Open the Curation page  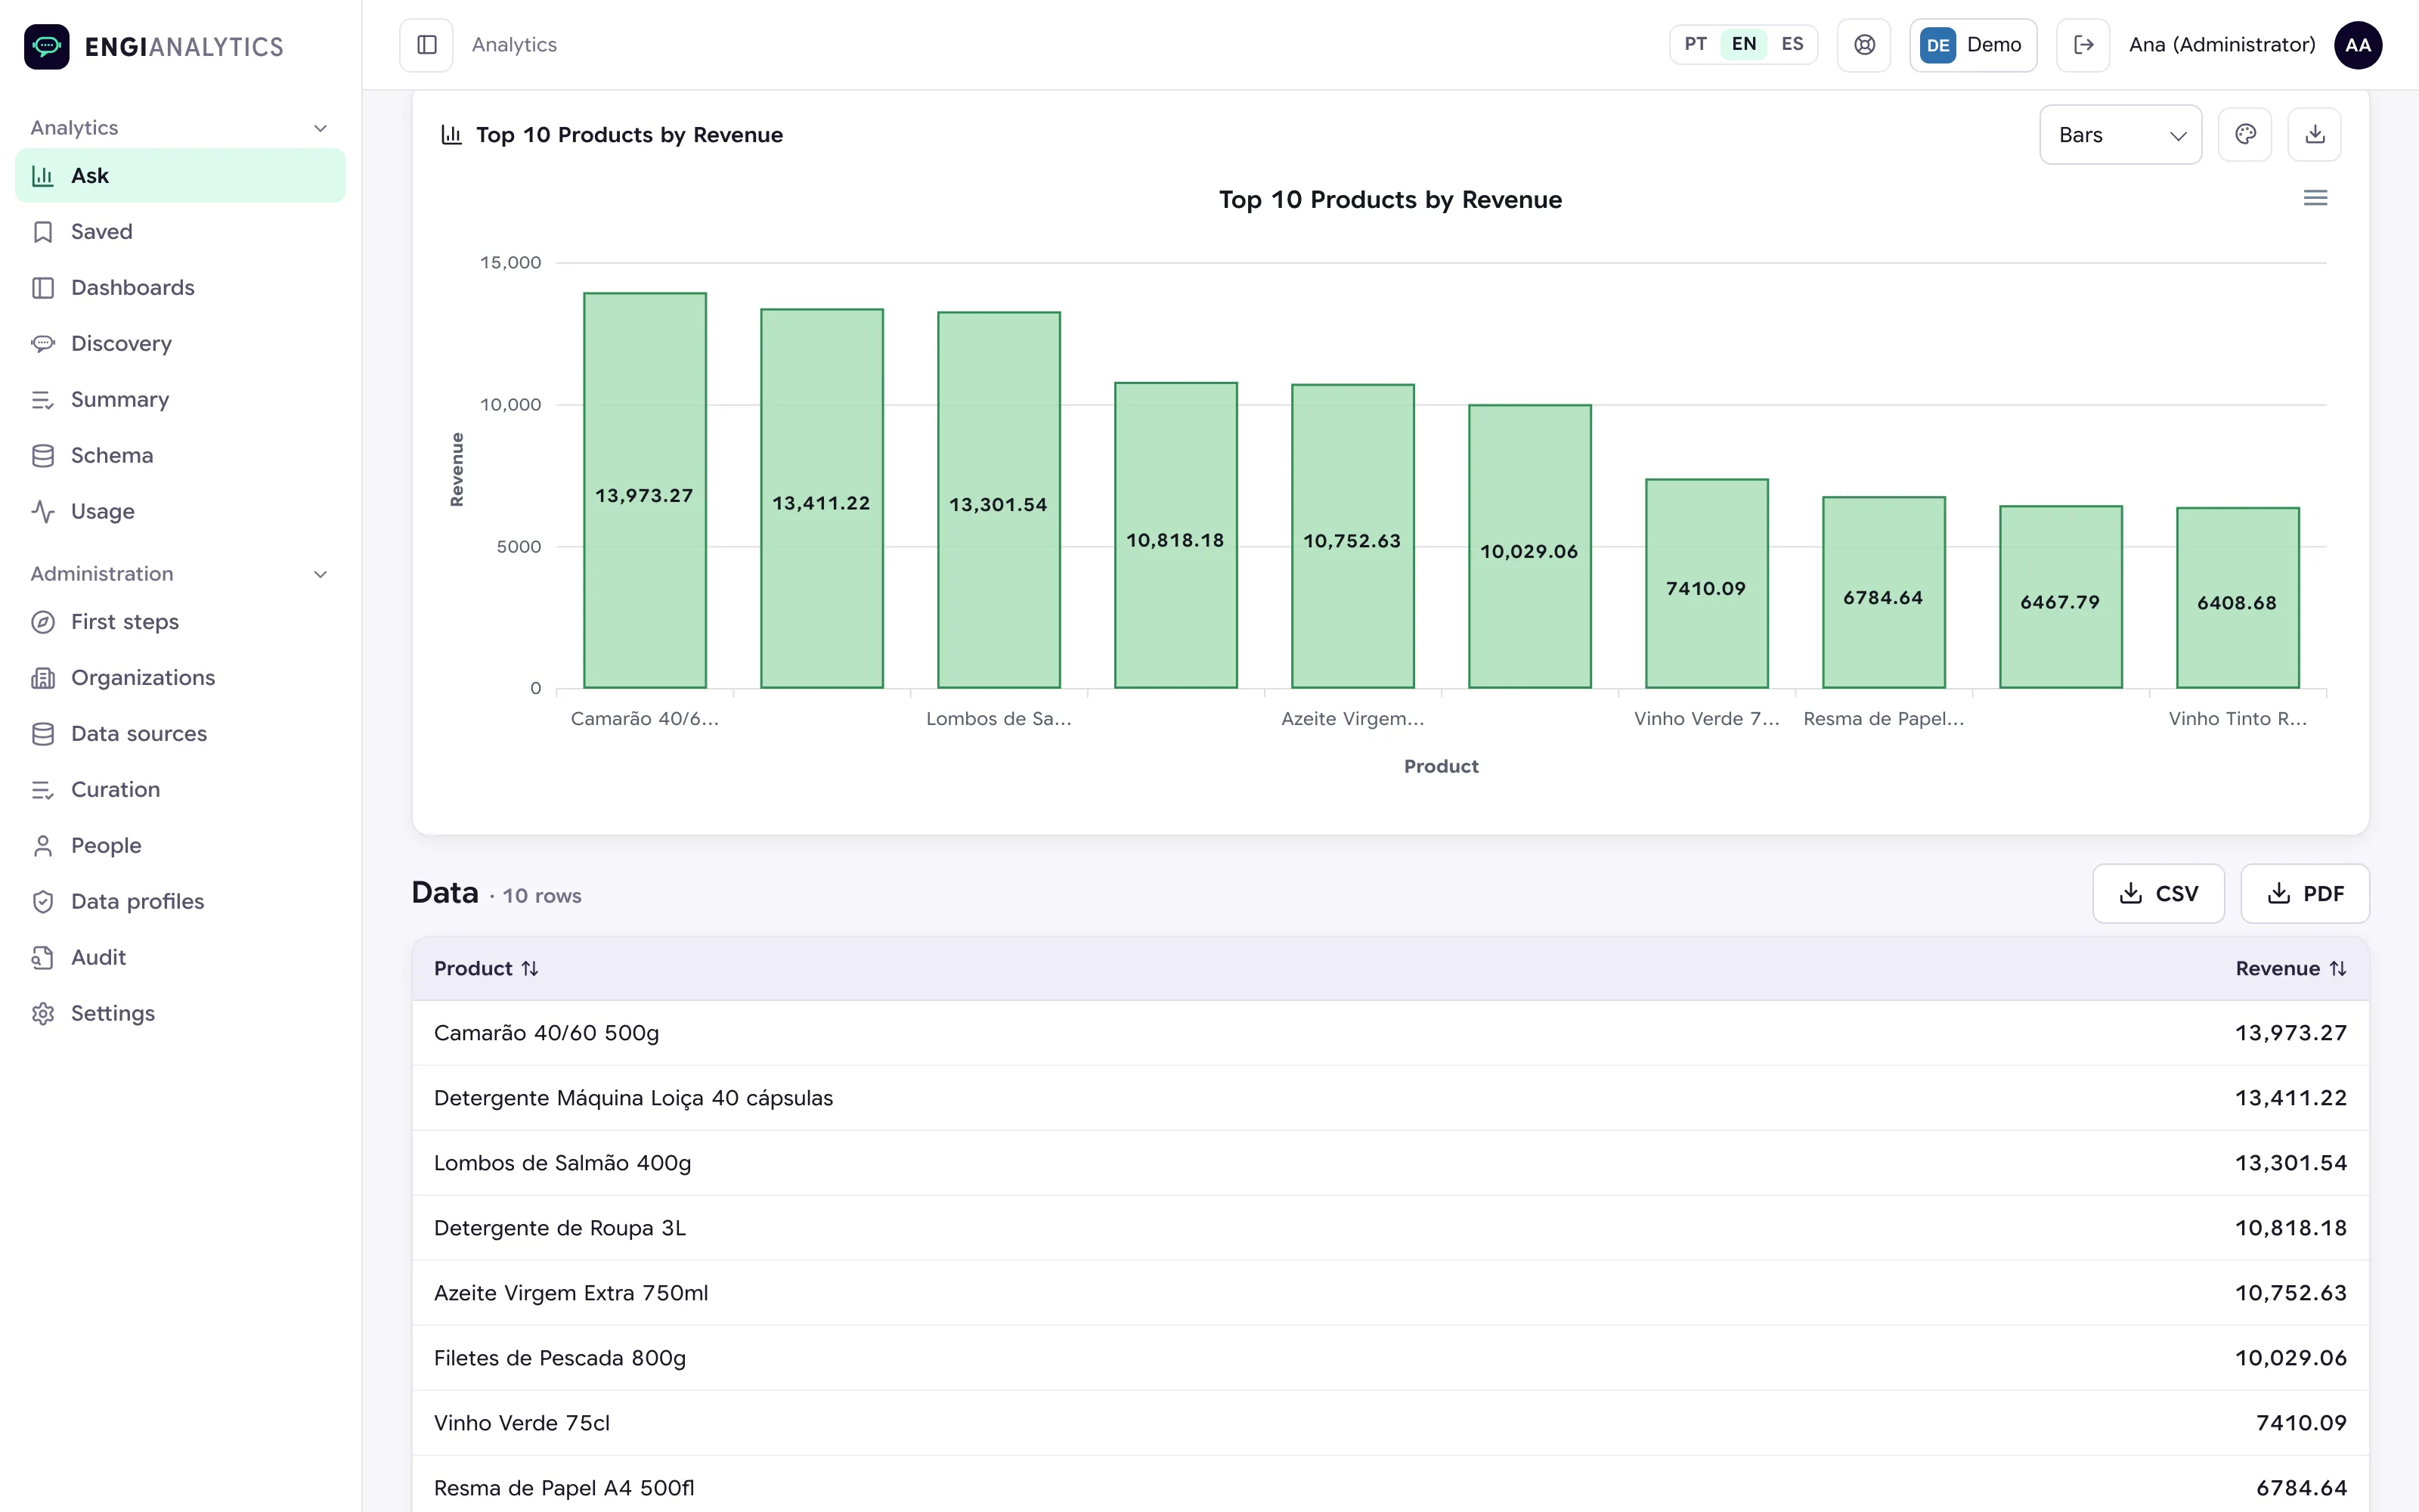point(180,790)
